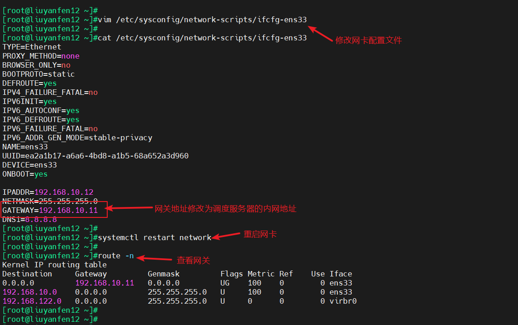Click the IPADDR=192.168.10.12 line

tap(48, 192)
